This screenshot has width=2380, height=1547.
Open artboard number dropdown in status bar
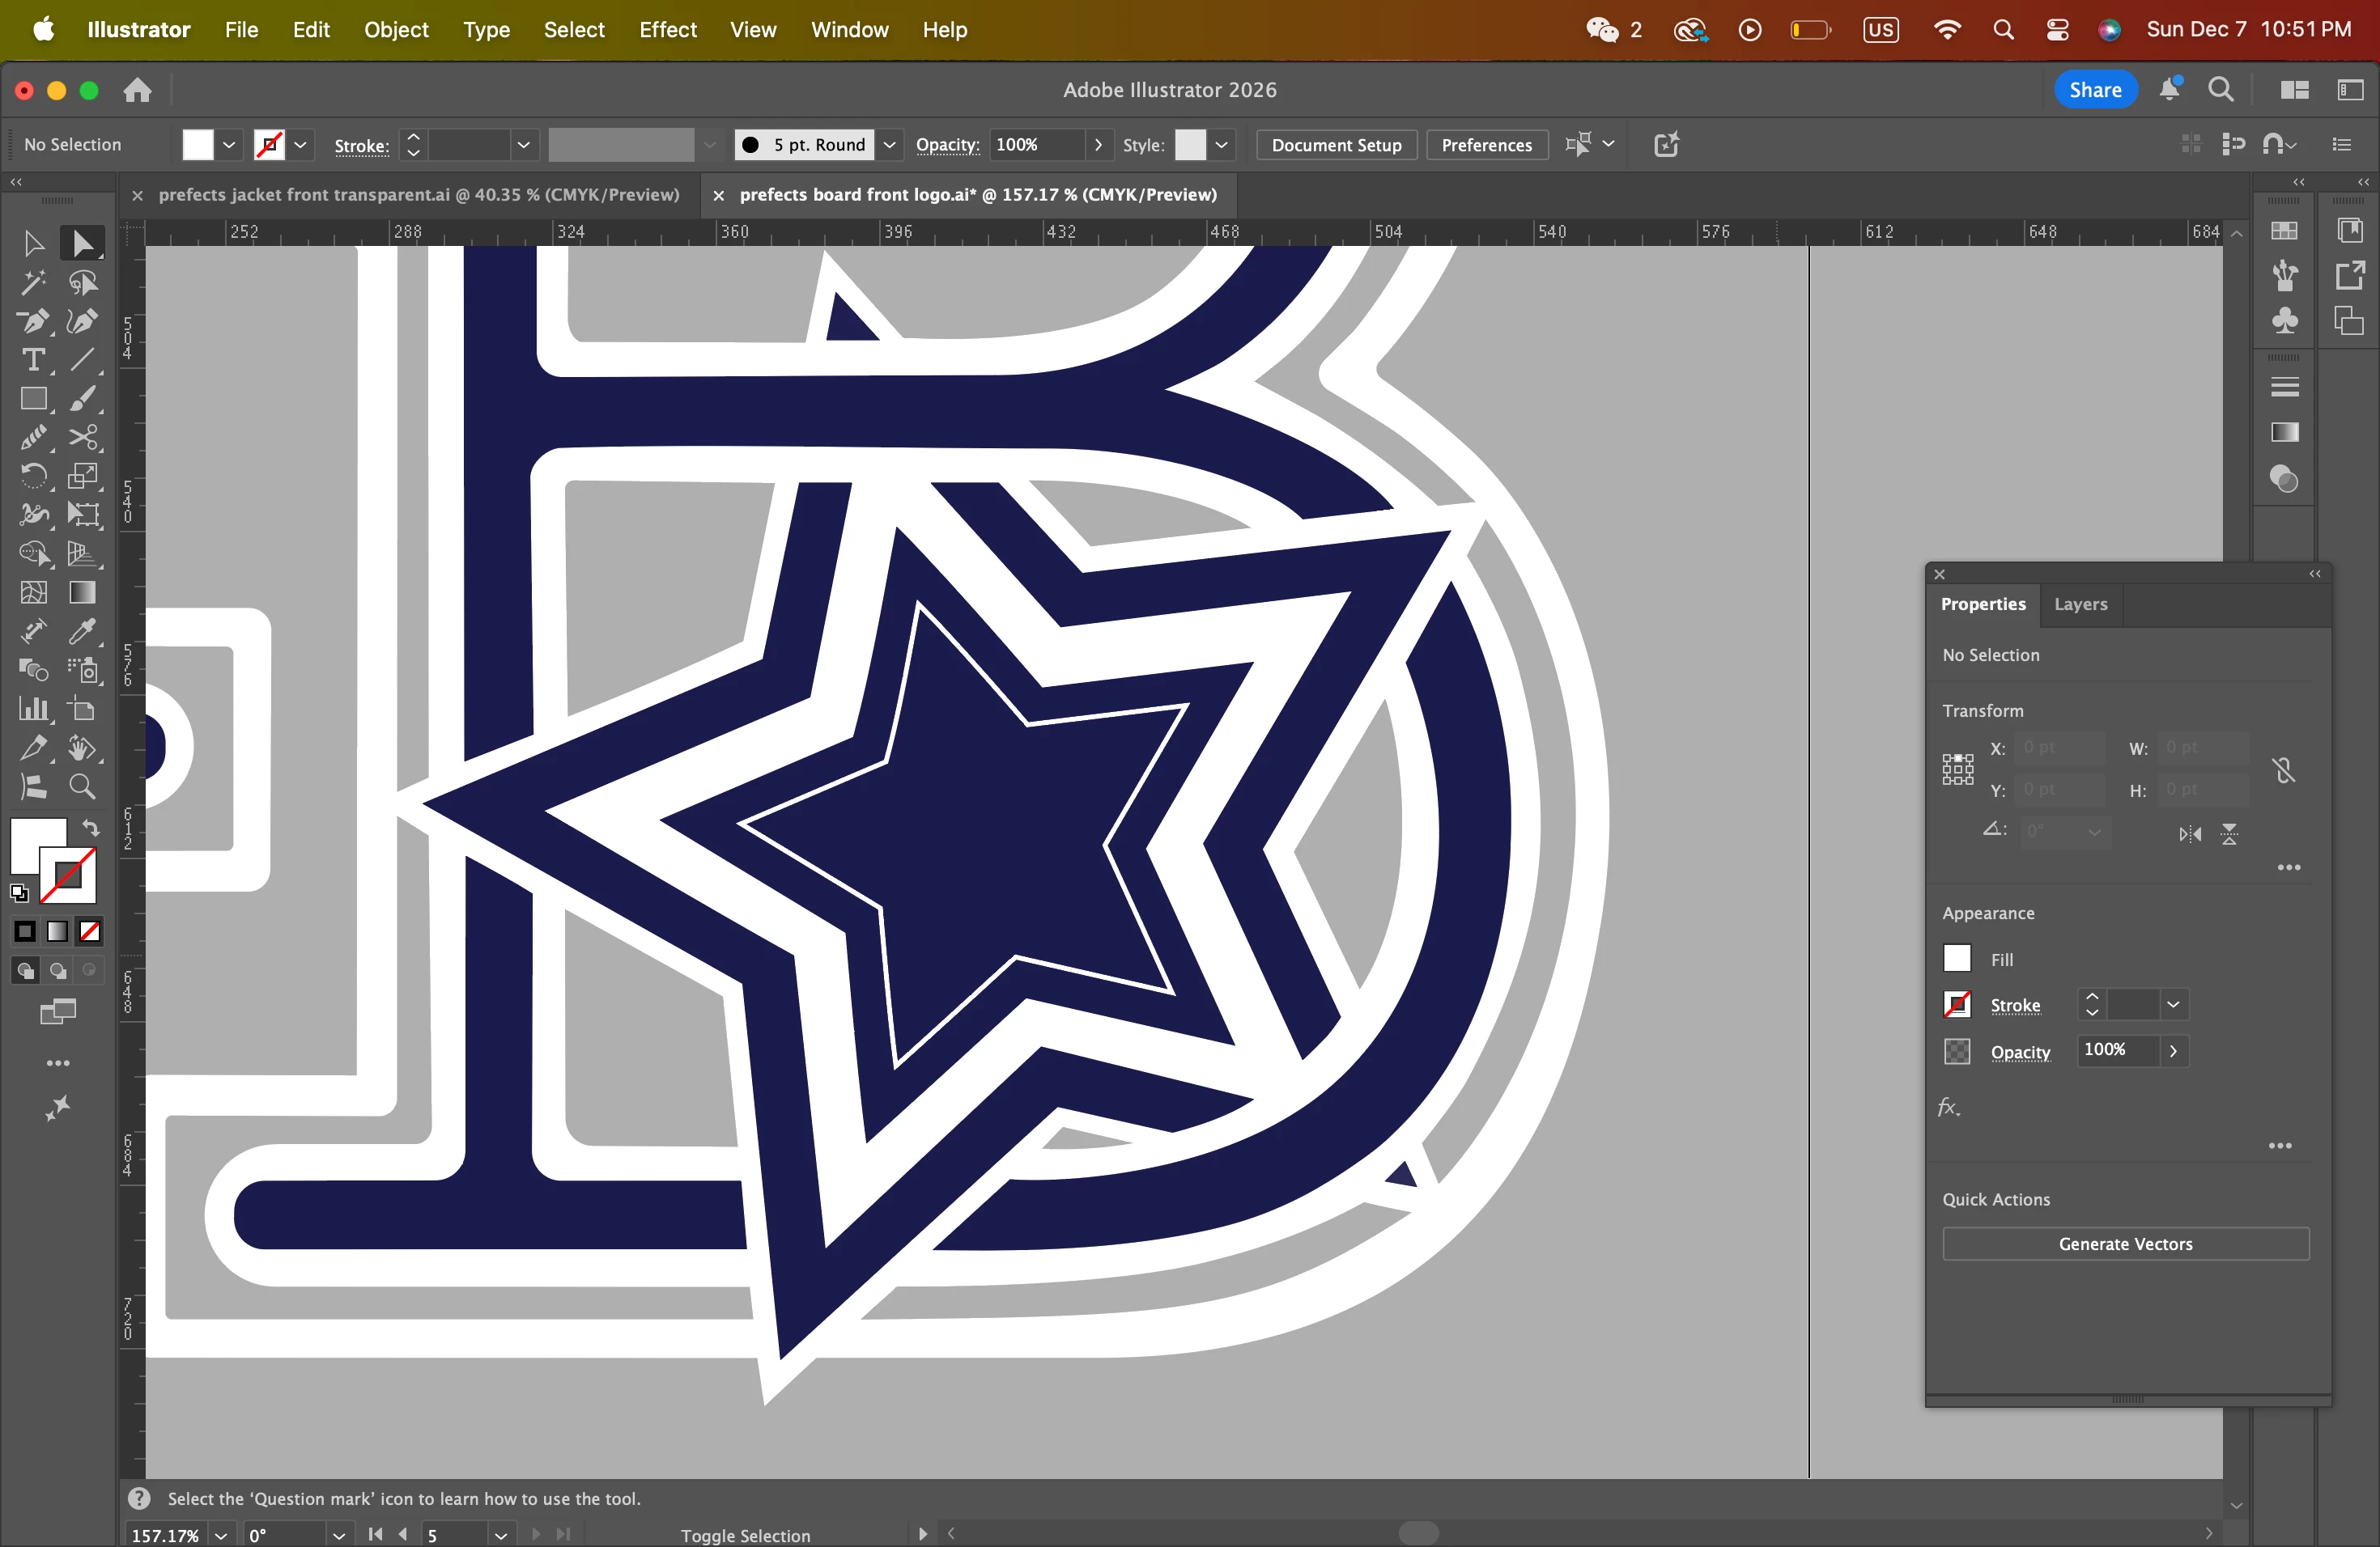coord(501,1535)
